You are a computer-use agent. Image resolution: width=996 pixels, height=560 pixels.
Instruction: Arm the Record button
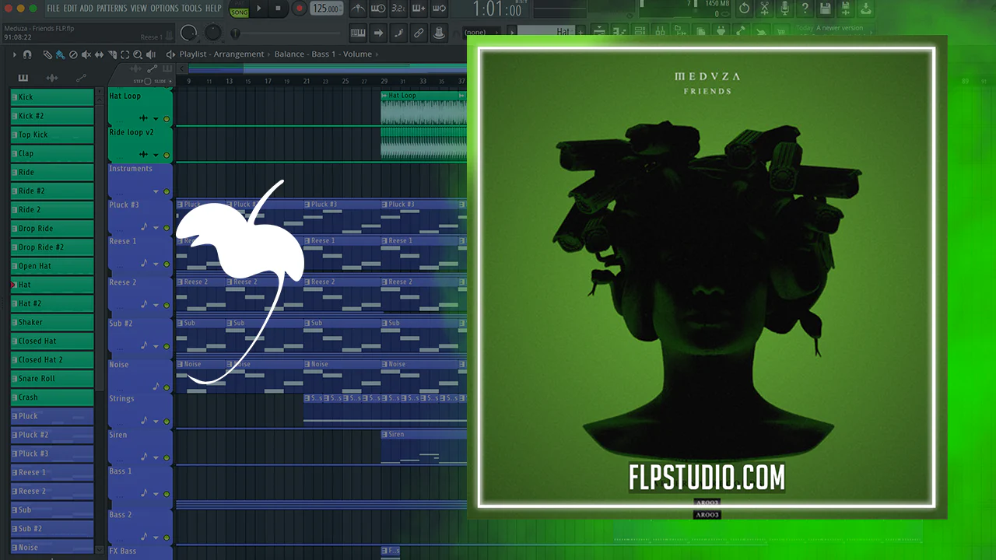tap(300, 9)
